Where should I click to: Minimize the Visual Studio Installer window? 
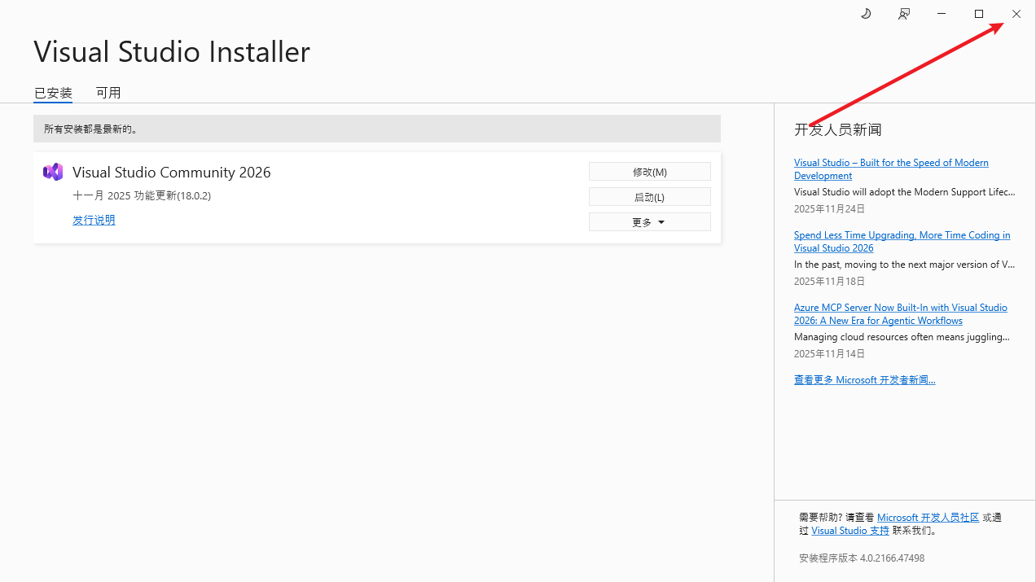point(942,14)
